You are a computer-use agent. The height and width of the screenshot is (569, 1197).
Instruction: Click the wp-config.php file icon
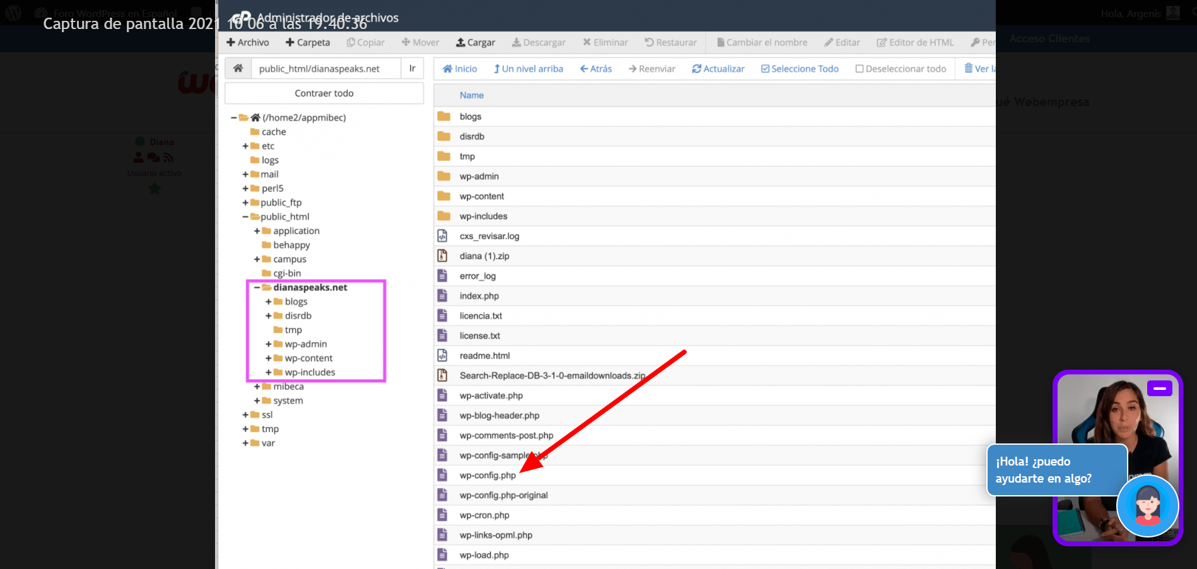[443, 475]
